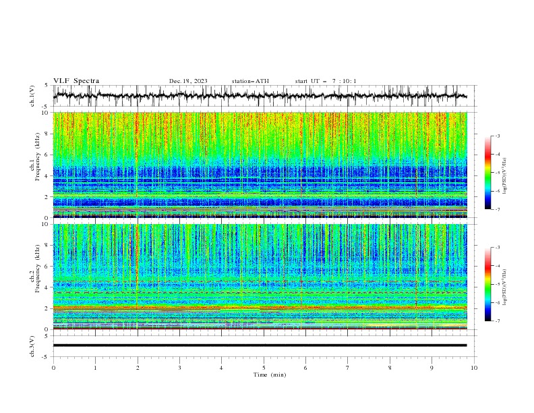Click the ch.2 spectrogram color bar
Viewport: 534px width, 413px height.
487,284
